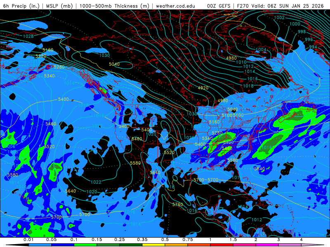Screen dimensions: 330x247
Task: Select the 0.1 legend value
Action: pos(74,240)
